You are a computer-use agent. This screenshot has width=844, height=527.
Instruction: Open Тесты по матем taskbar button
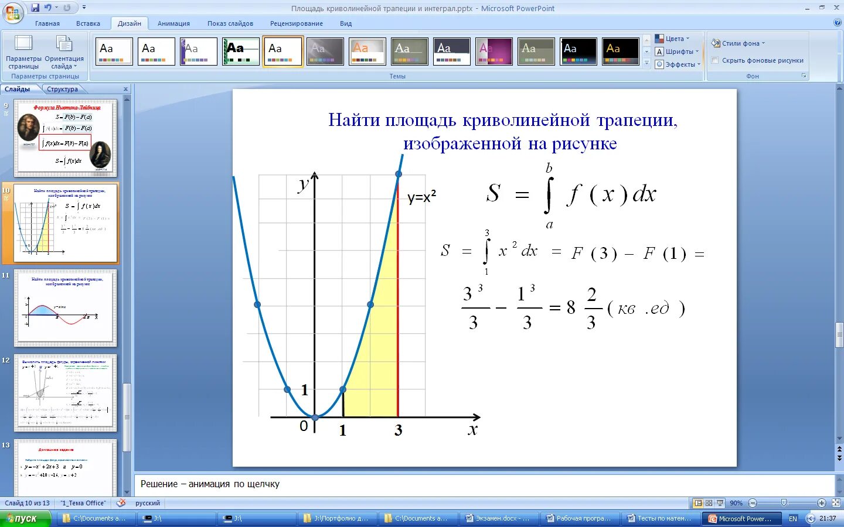659,519
